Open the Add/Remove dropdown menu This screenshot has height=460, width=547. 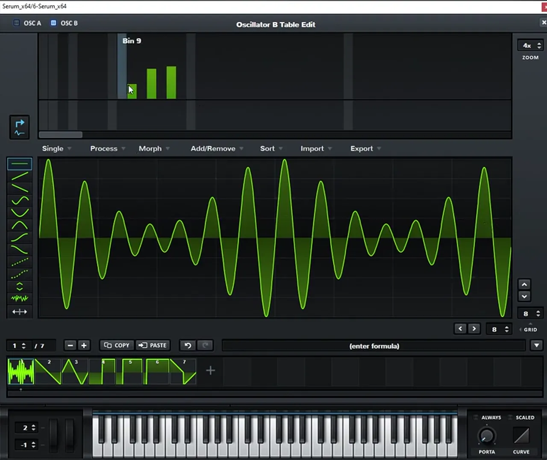coord(217,148)
